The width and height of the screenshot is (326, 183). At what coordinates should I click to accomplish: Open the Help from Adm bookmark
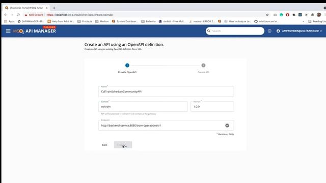(61, 21)
